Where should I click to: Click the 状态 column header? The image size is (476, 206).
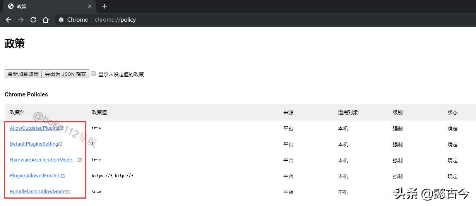tap(452, 112)
